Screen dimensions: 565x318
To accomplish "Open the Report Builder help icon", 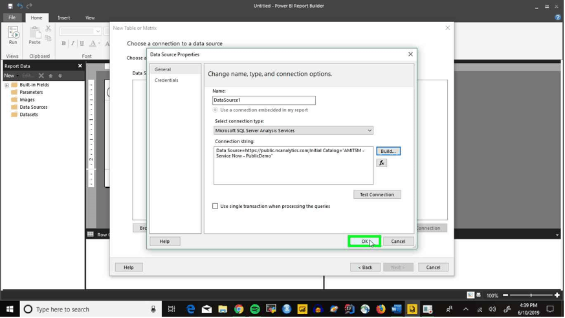I will pyautogui.click(x=558, y=17).
